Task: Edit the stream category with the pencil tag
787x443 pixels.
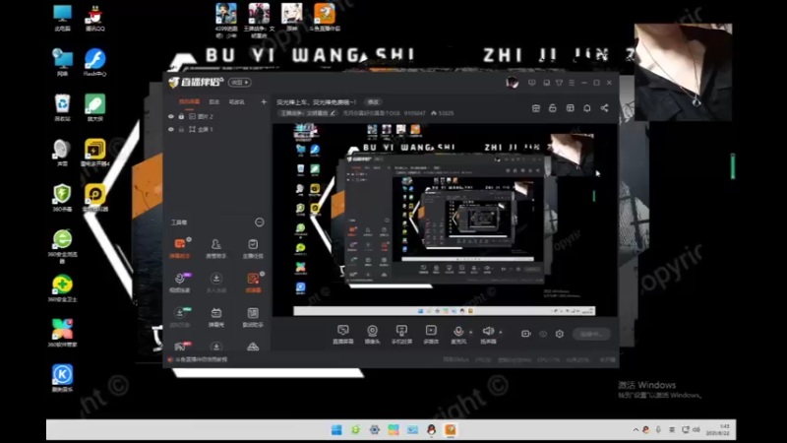Action: pos(308,113)
